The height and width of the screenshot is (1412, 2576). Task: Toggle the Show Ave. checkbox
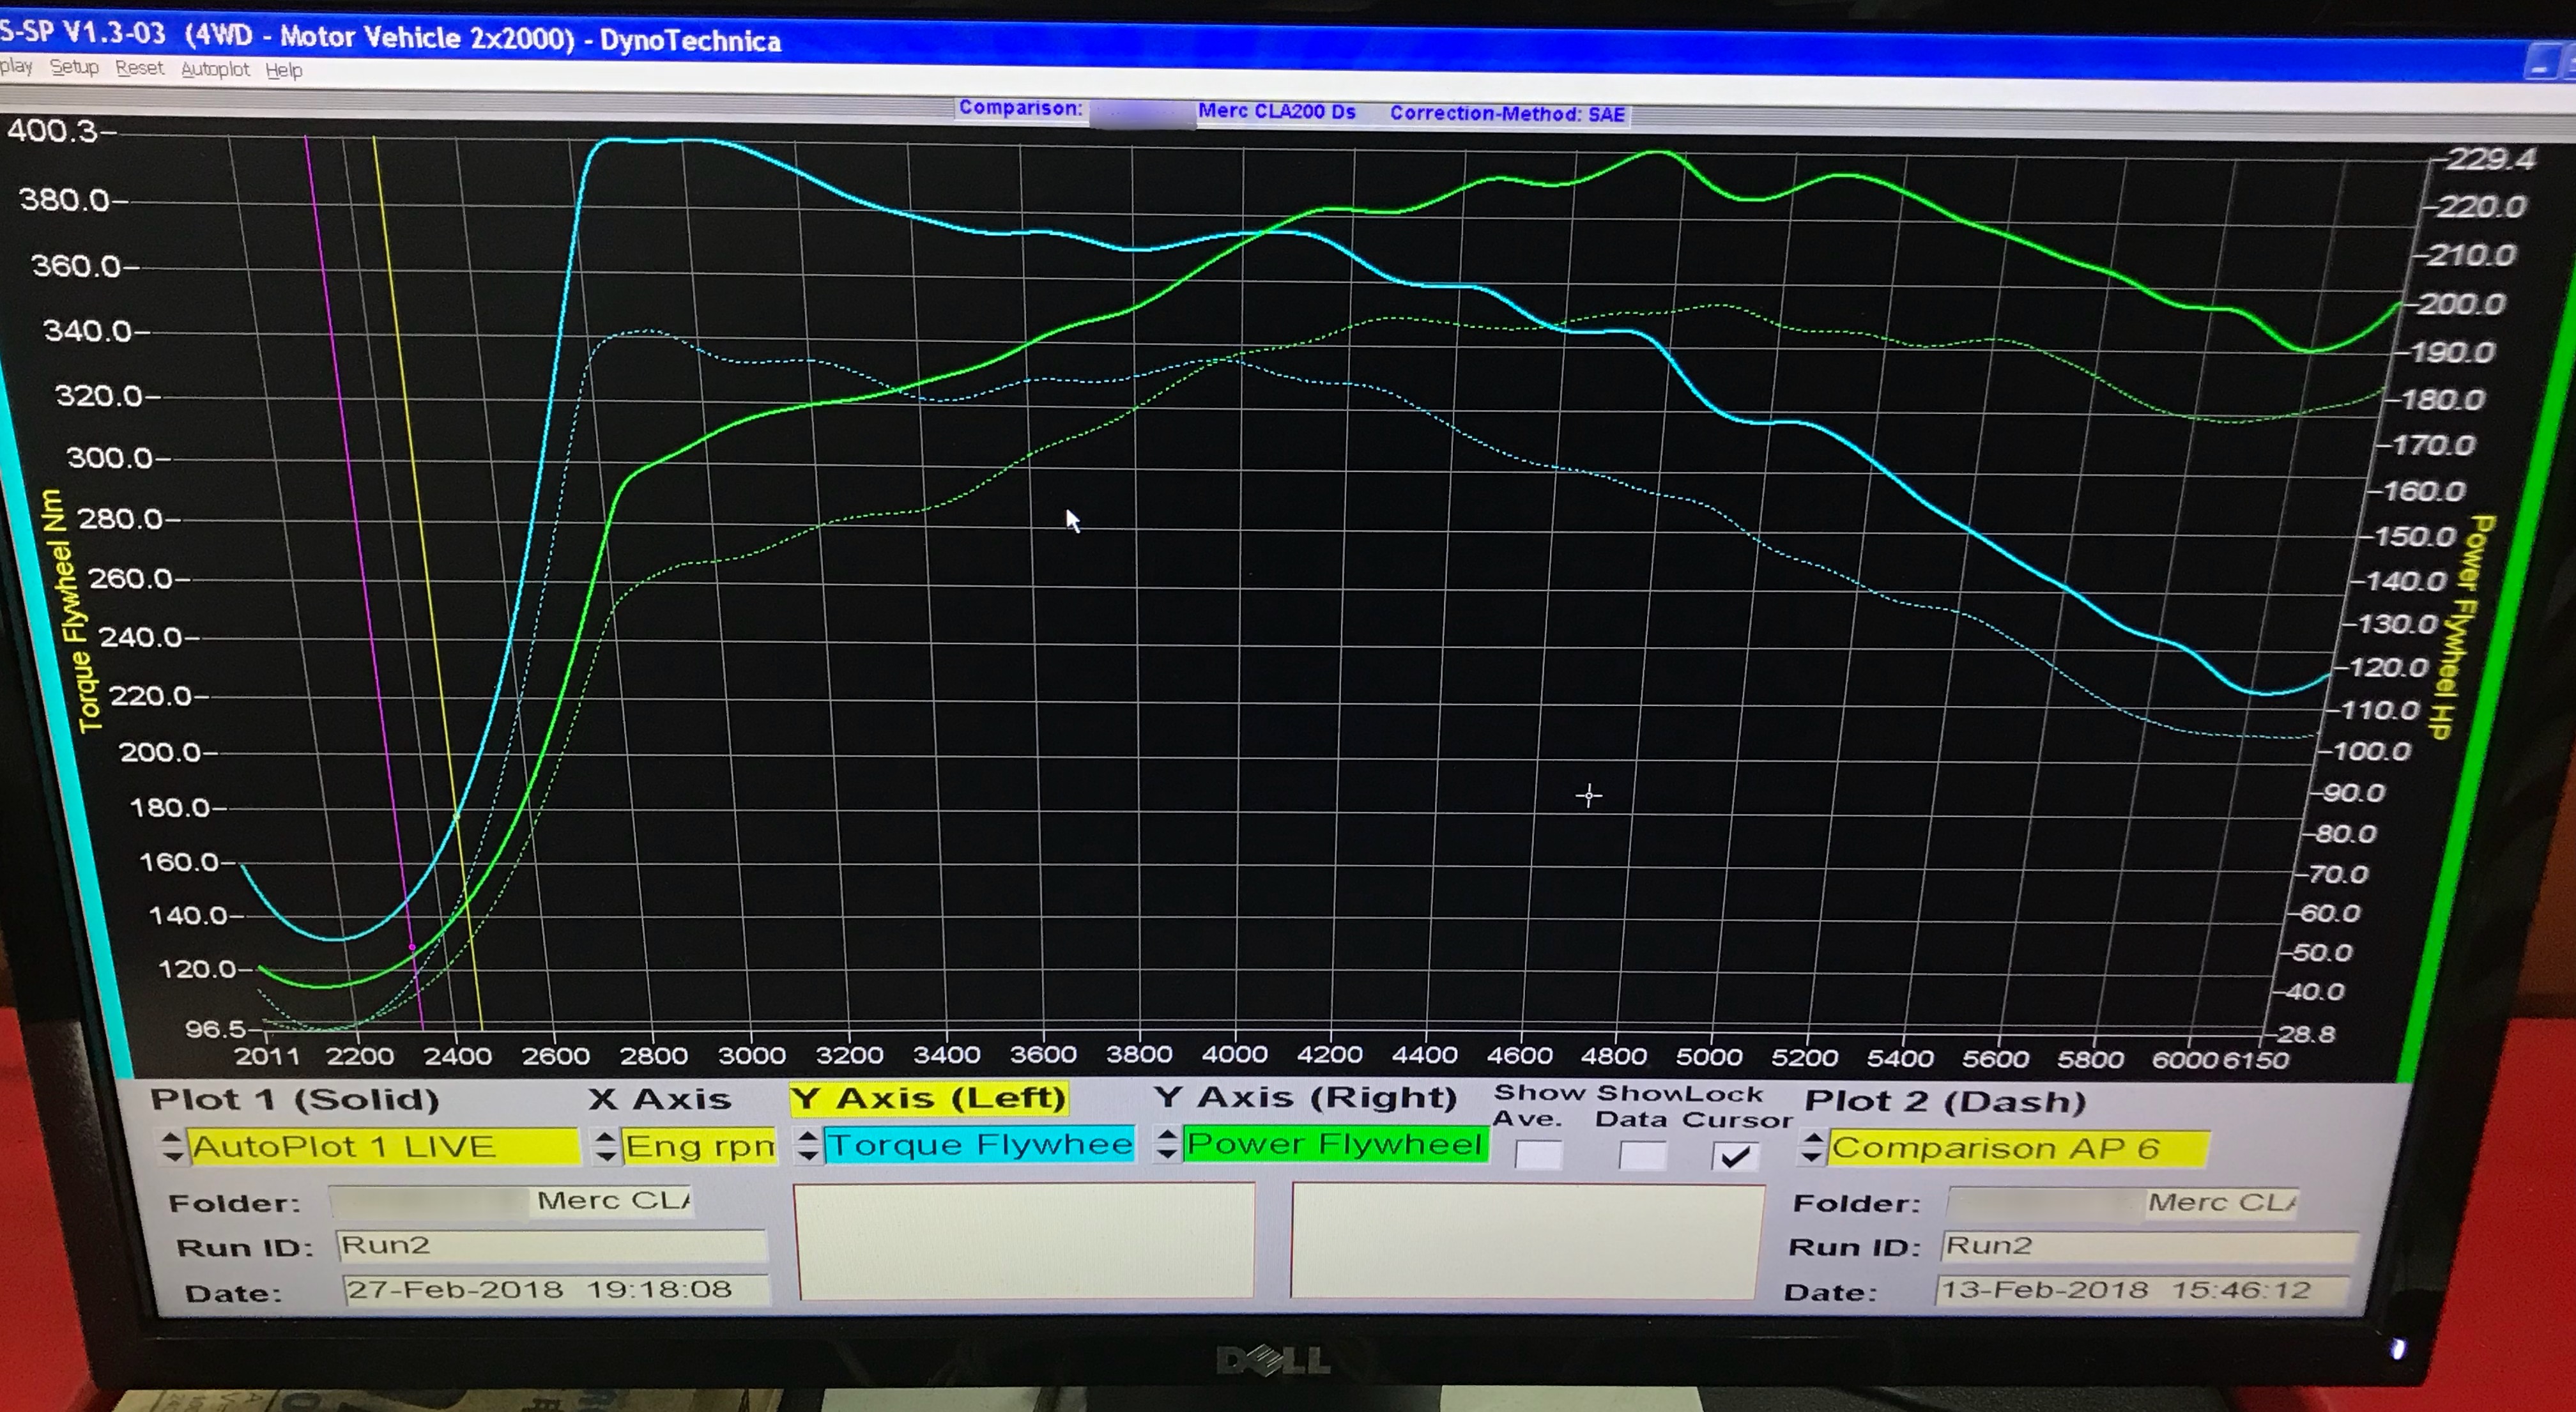coord(1538,1155)
